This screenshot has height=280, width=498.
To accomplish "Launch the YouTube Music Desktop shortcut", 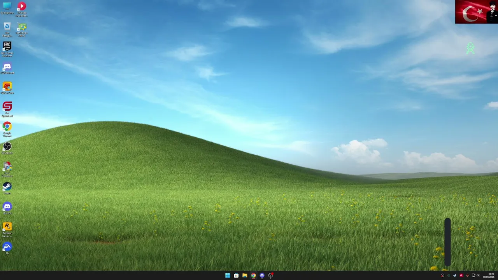I will 22,9.
